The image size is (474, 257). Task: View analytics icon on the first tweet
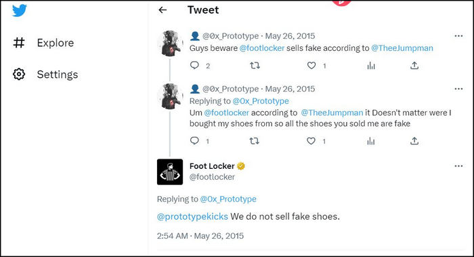pyautogui.click(x=371, y=65)
